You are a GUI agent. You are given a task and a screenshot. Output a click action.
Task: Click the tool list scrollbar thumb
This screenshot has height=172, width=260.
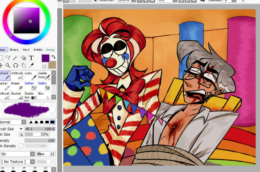(53, 80)
